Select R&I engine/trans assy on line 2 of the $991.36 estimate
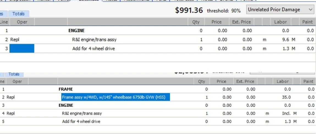 [x=94, y=40]
